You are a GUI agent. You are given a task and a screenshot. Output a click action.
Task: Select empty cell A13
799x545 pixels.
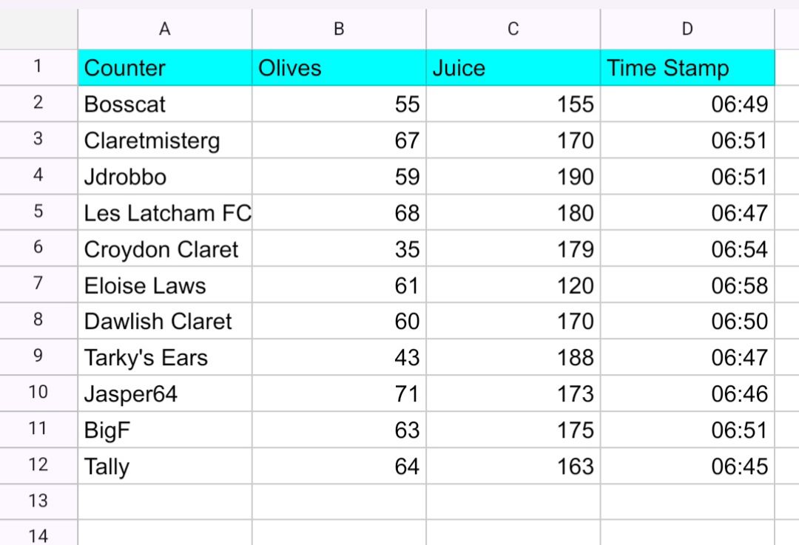[x=164, y=501]
